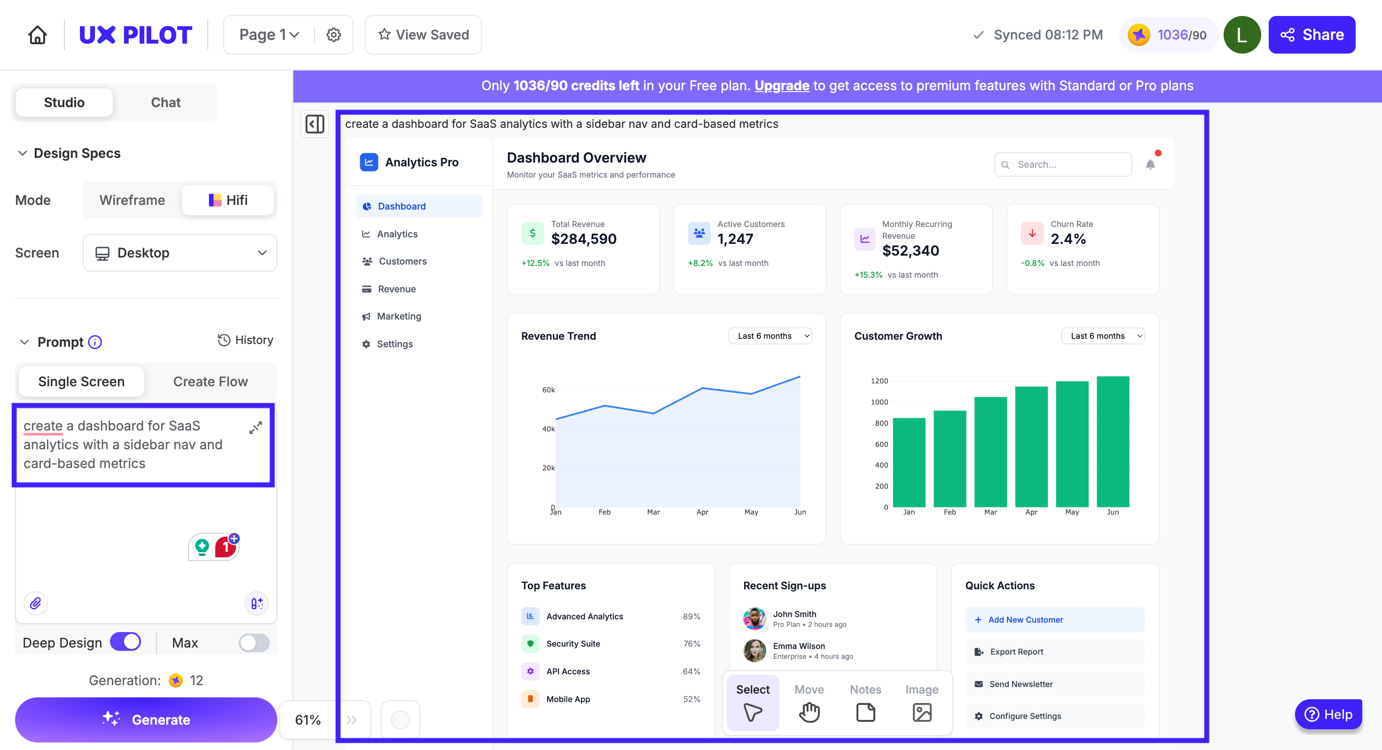1382x750 pixels.
Task: Collapse the left panel icon
Action: [315, 124]
